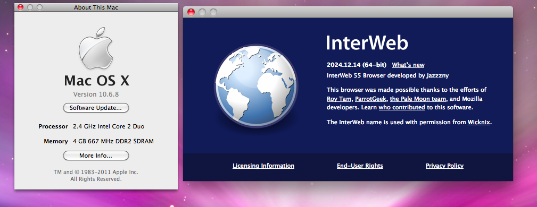Open the Privacy Policy link
The width and height of the screenshot is (537, 207).
tap(444, 166)
